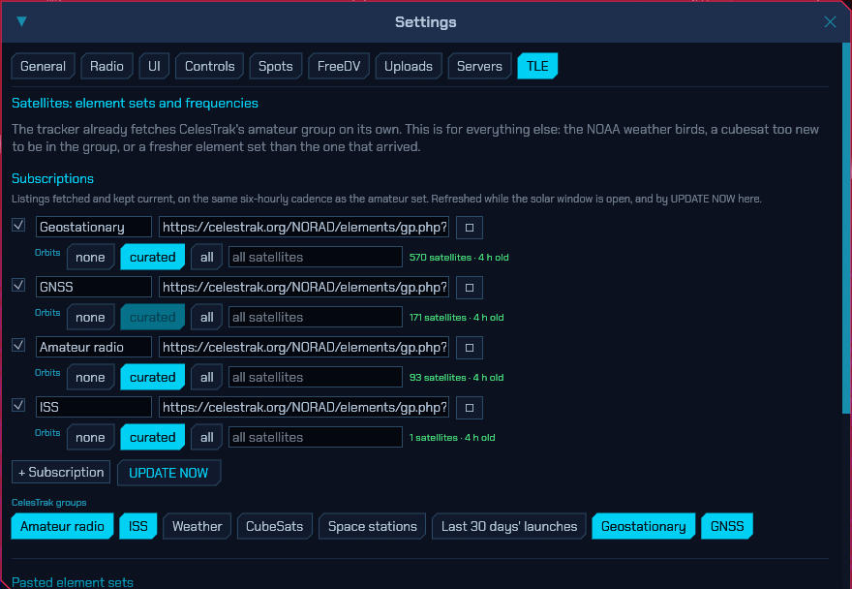
Task: Close the Settings panel with X
Action: 829,21
